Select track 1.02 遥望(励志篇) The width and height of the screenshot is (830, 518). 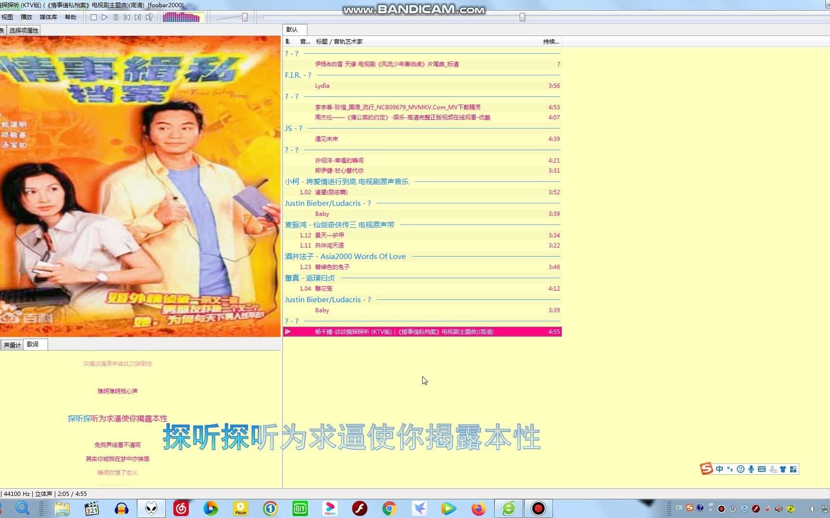pos(422,192)
